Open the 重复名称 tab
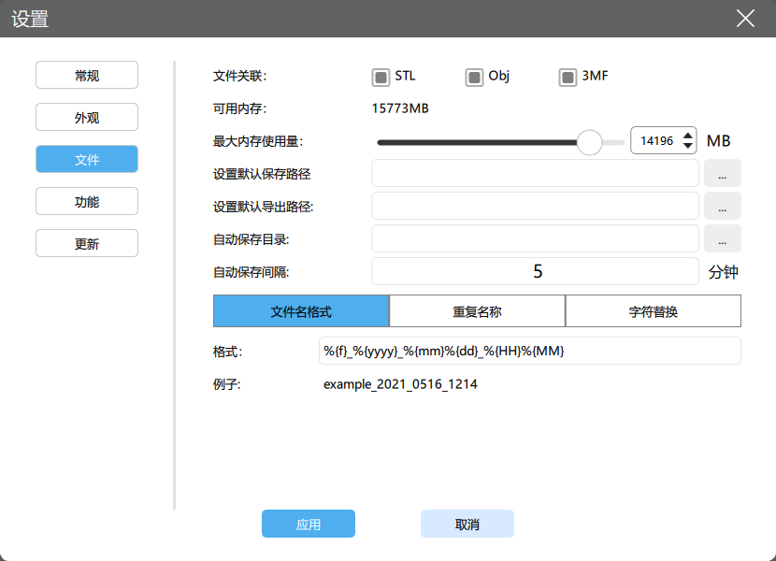The image size is (776, 561). tap(477, 311)
